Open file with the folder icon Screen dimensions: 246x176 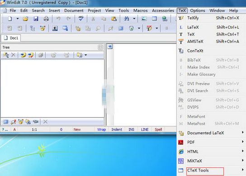click(25, 19)
